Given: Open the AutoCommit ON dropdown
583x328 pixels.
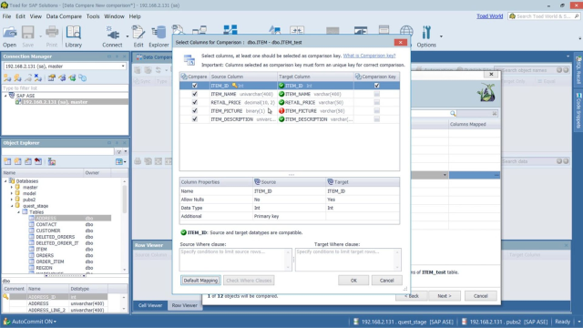Looking at the screenshot, I should tap(55, 322).
